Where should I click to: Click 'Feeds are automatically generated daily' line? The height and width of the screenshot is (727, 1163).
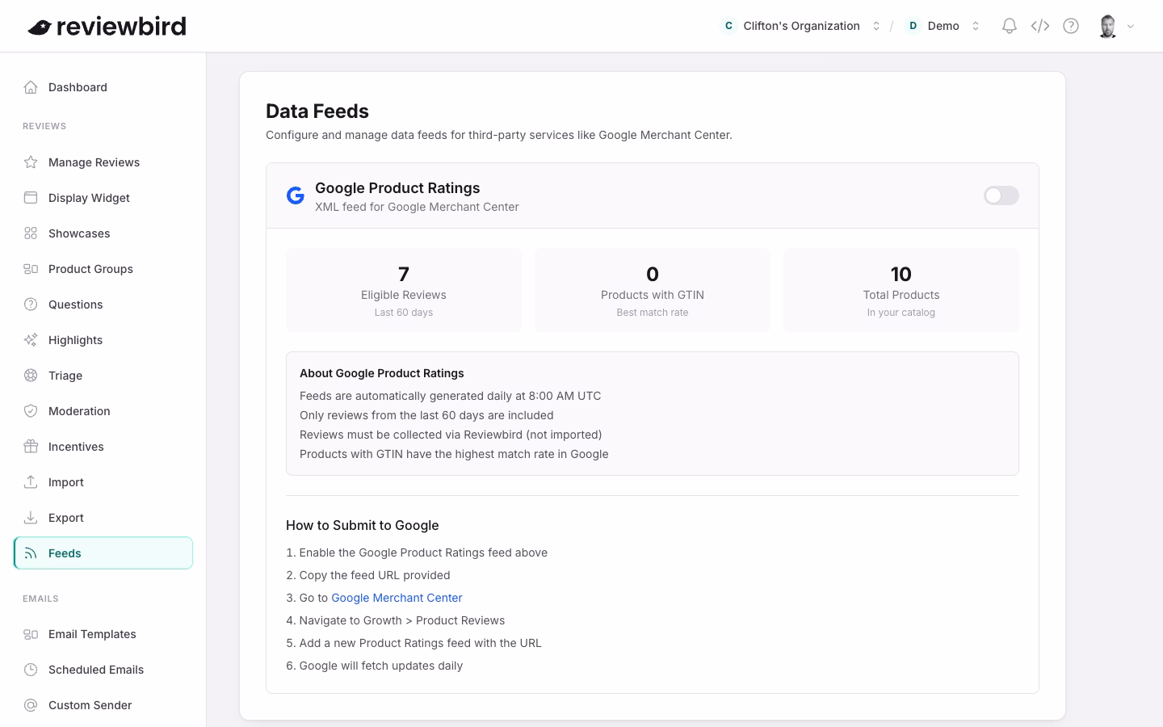[x=451, y=396]
